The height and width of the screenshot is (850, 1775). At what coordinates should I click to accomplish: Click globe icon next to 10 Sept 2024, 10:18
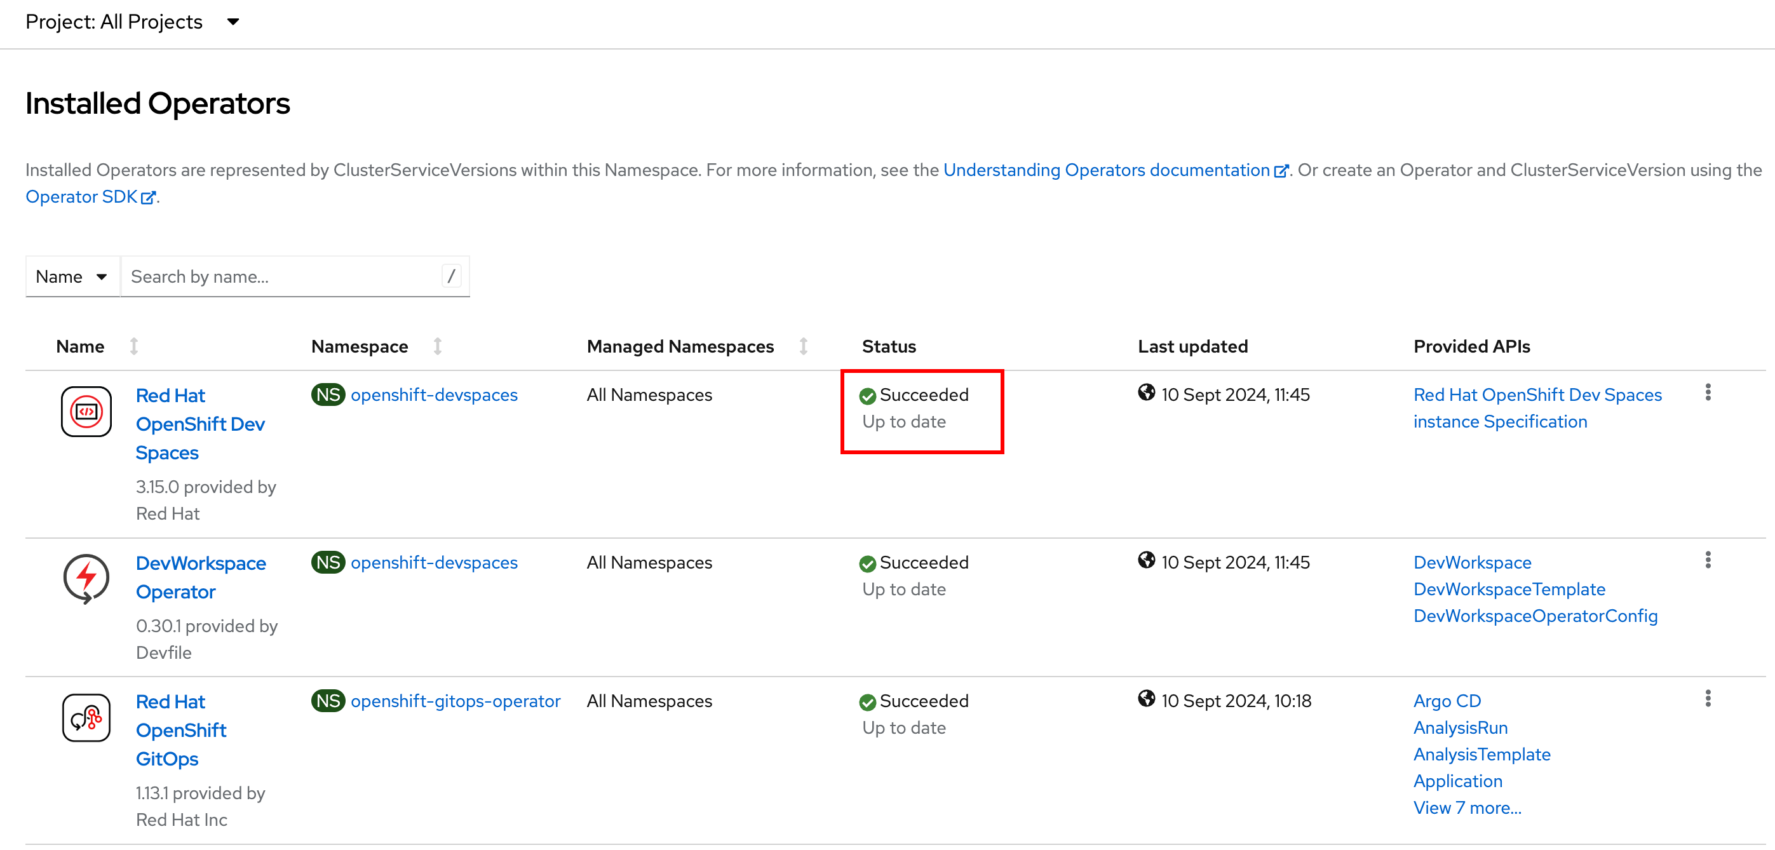(1146, 699)
